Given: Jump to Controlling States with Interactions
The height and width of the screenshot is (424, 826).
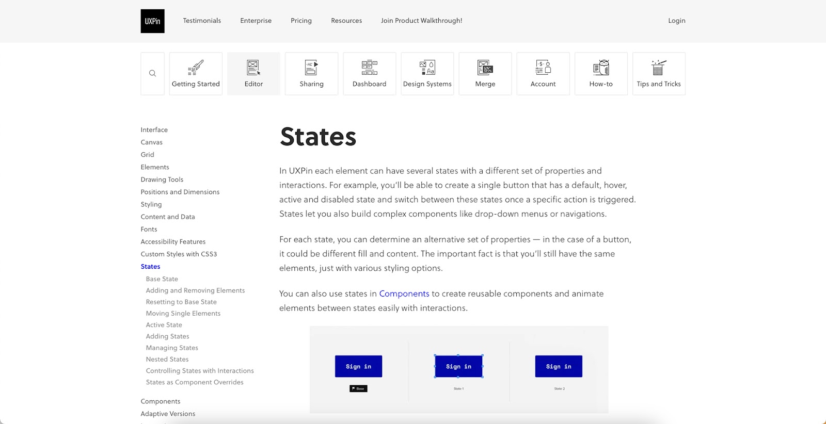Looking at the screenshot, I should [x=200, y=371].
